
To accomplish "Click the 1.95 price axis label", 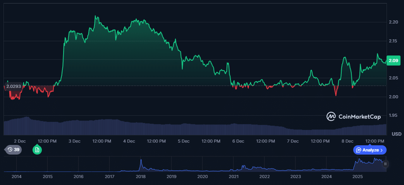I will tap(394, 115).
